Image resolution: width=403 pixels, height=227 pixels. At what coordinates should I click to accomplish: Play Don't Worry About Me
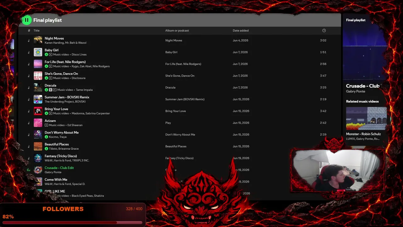tap(62, 132)
